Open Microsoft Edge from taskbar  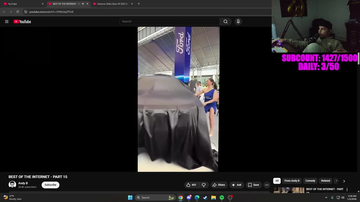coord(197,198)
